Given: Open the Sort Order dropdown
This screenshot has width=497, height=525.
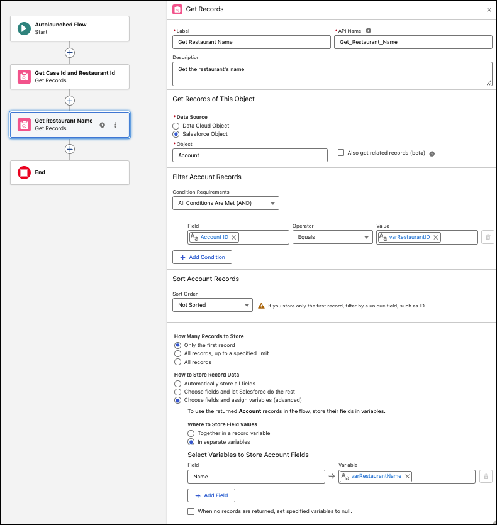Looking at the screenshot, I should coord(213,305).
